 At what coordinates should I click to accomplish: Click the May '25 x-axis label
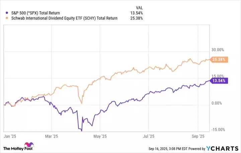100,137
